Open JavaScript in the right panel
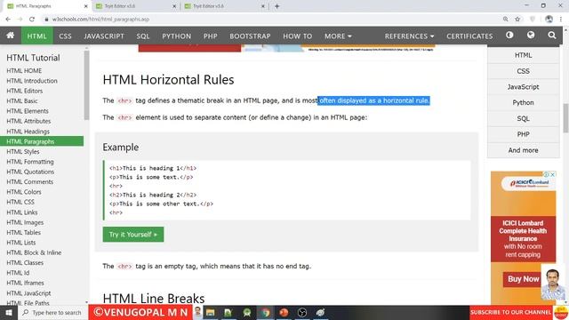 (x=524, y=87)
